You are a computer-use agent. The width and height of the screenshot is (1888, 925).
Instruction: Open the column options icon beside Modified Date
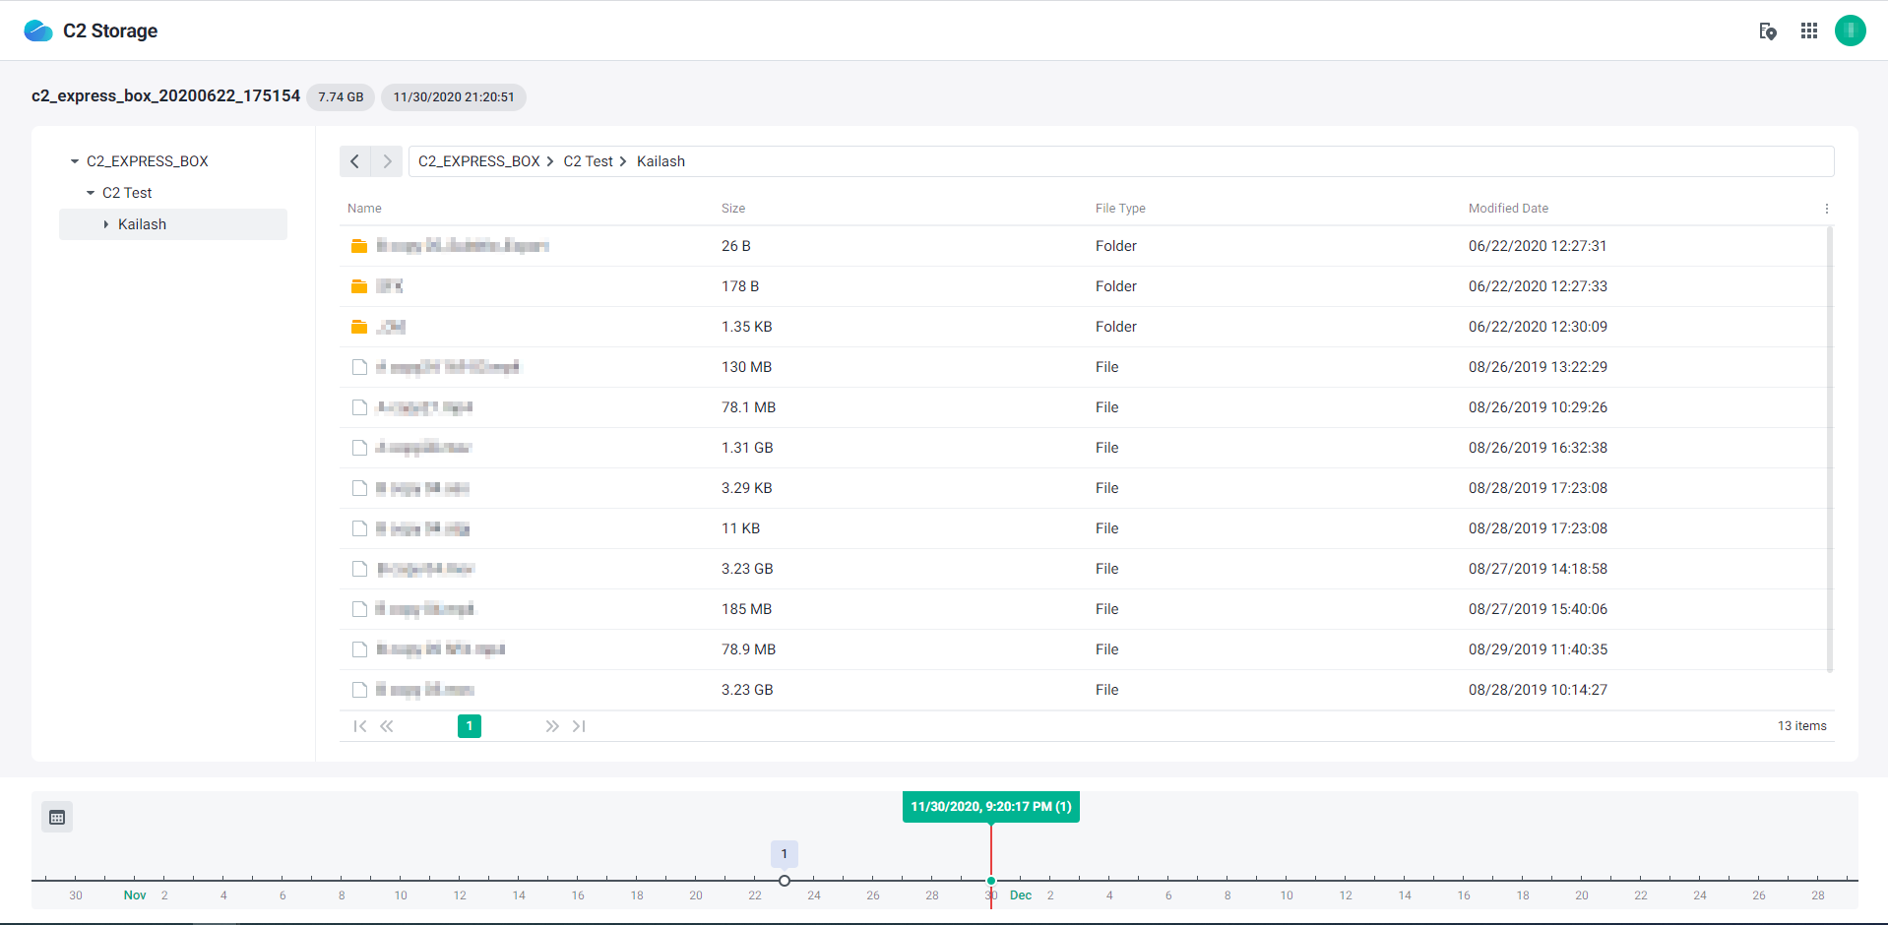coord(1826,208)
